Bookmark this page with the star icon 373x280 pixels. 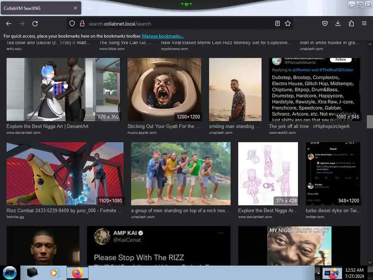(288, 23)
